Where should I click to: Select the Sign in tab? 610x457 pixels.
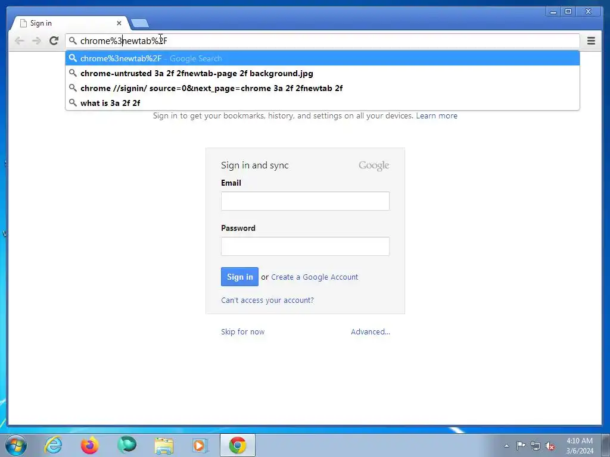coord(70,23)
